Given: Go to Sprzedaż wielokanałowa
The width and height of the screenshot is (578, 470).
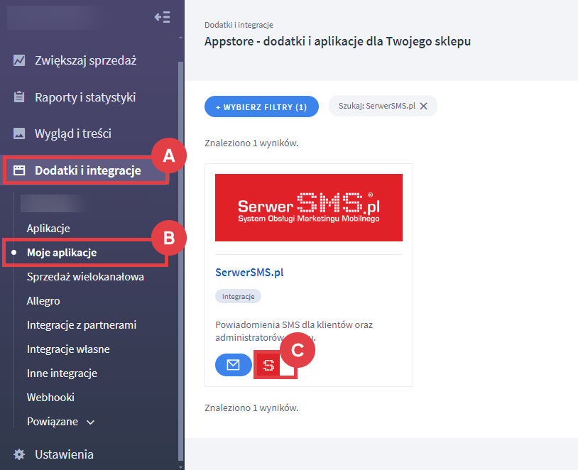Looking at the screenshot, I should (85, 276).
